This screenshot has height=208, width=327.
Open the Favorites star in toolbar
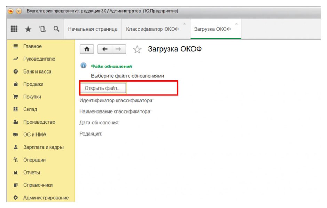(x=28, y=29)
